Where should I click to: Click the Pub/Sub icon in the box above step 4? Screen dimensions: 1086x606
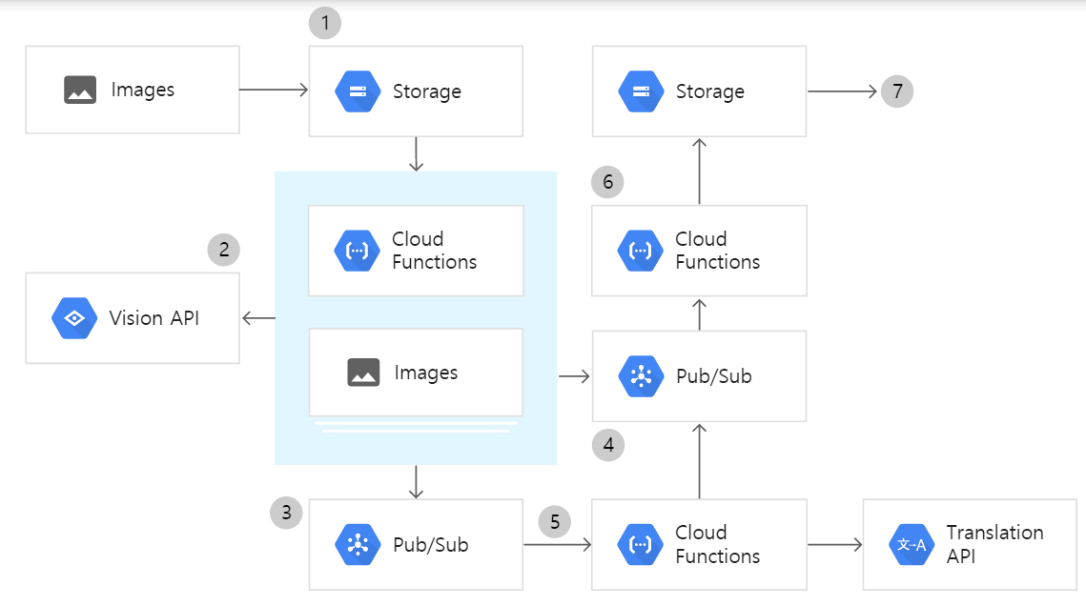pos(641,376)
